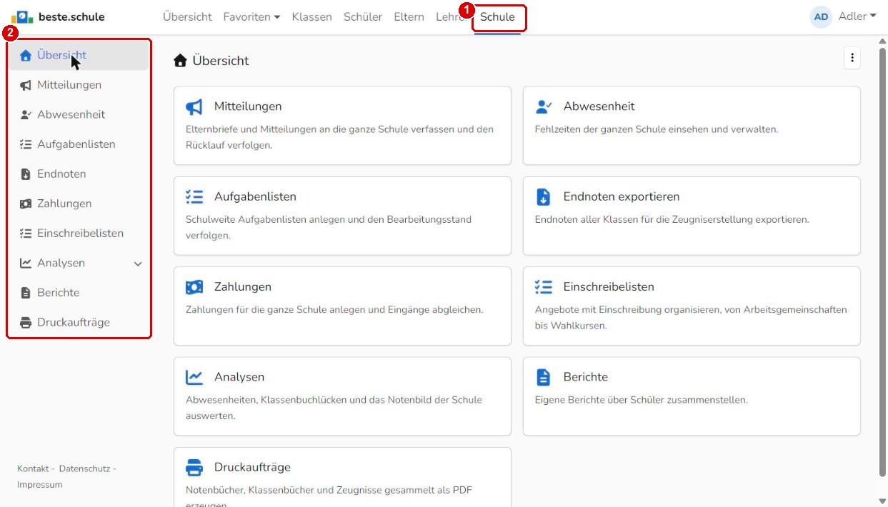Open the Einschreibelisten card title
Image resolution: width=888 pixels, height=507 pixels.
(609, 287)
